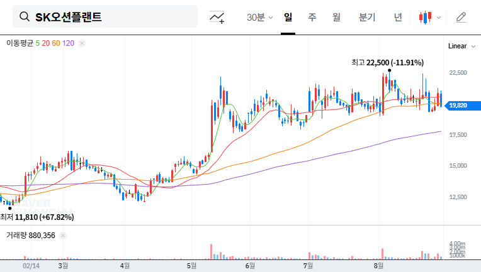Screen dimensions: 481x272
Task: Switch to the 분기 quarterly tab
Action: click(367, 17)
